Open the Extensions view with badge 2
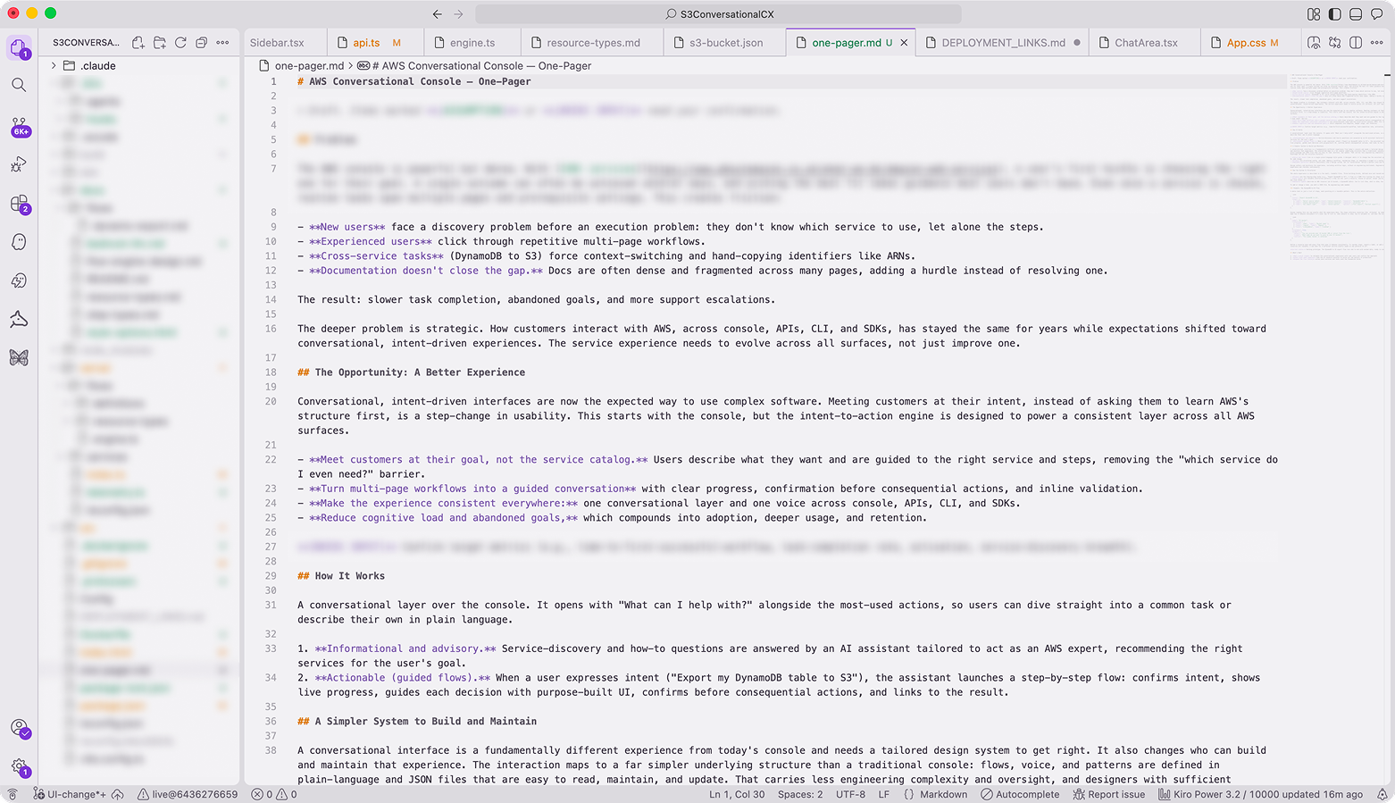 tap(20, 204)
